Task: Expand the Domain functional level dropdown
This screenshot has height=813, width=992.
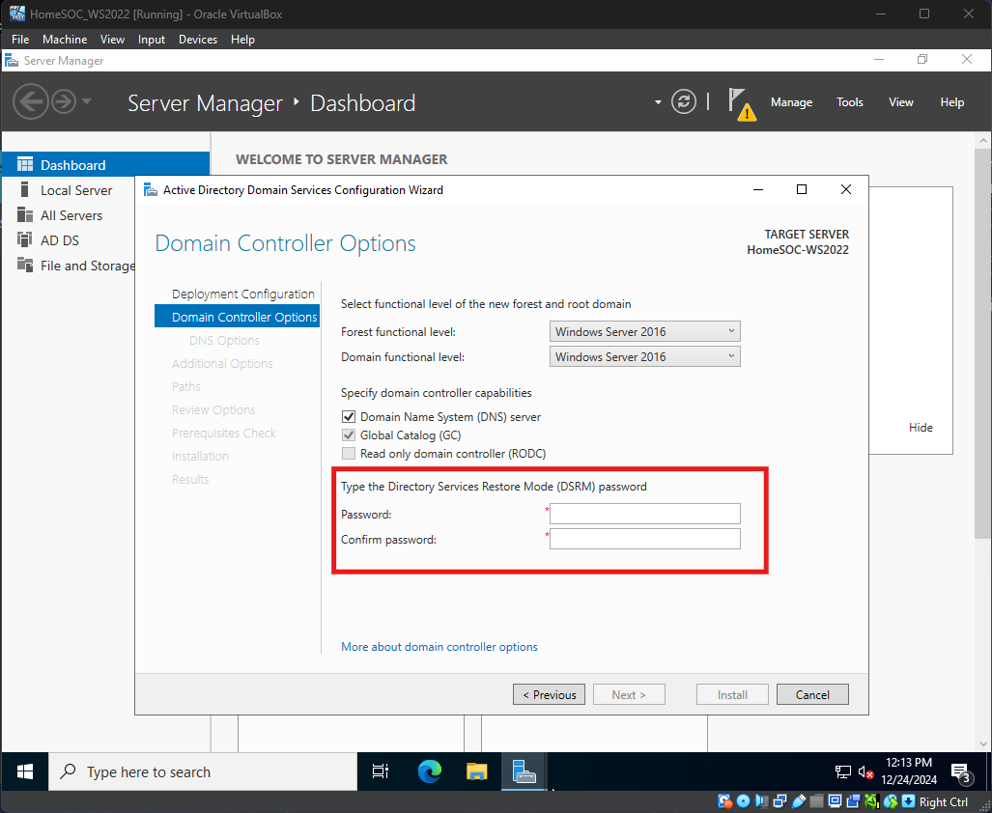Action: 644,356
